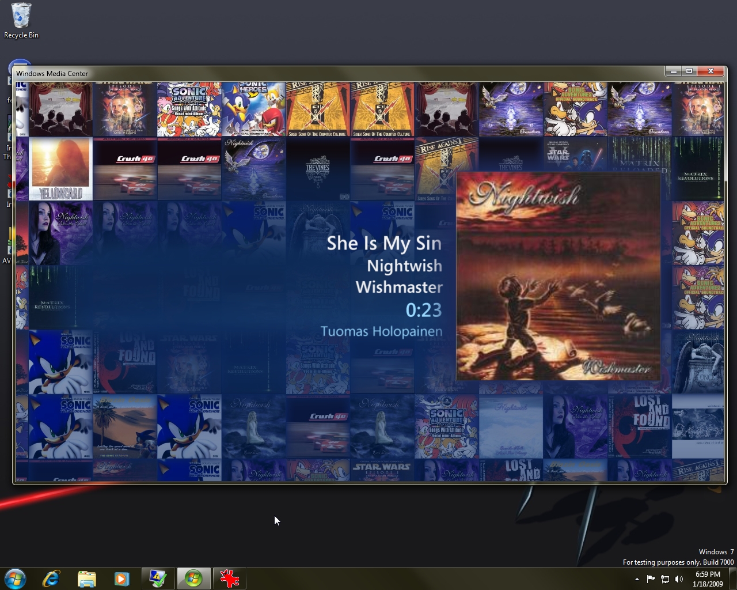The height and width of the screenshot is (590, 737).
Task: Click the elapsed time 0:23
Action: [x=424, y=310]
